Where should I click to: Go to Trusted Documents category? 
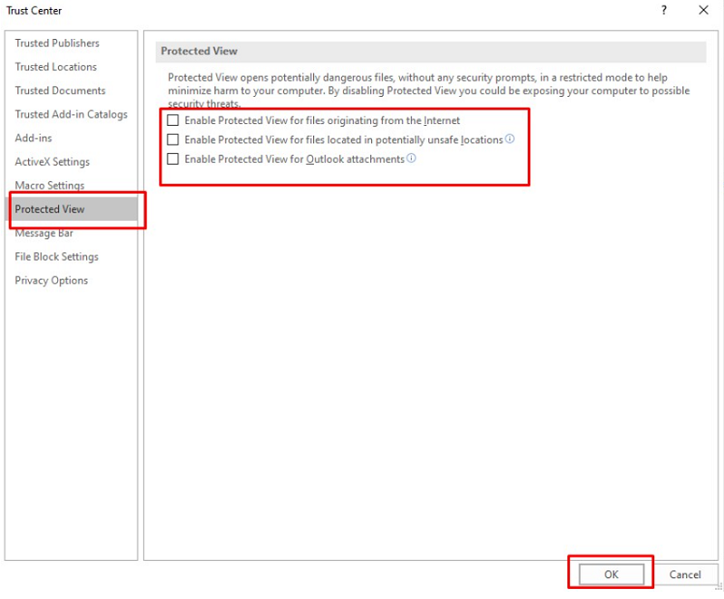[60, 90]
